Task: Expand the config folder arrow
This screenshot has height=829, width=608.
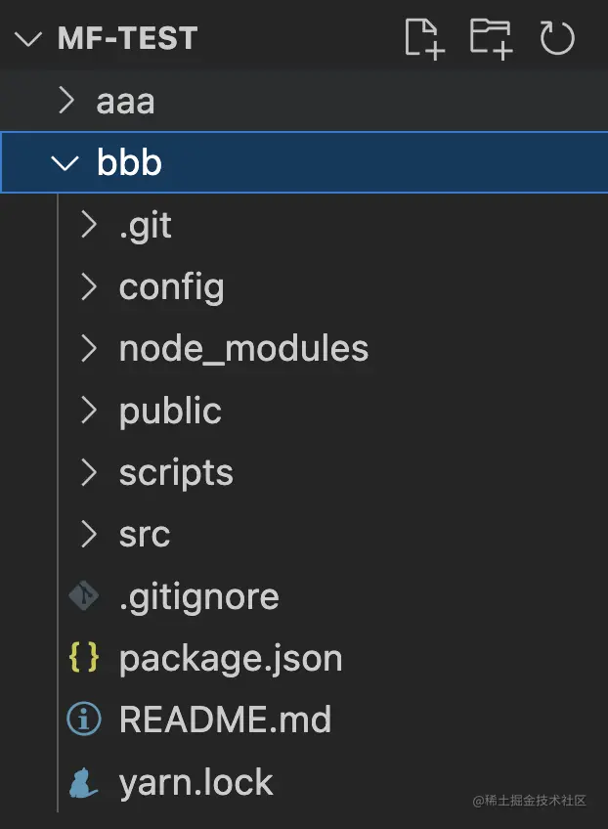Action: (89, 287)
